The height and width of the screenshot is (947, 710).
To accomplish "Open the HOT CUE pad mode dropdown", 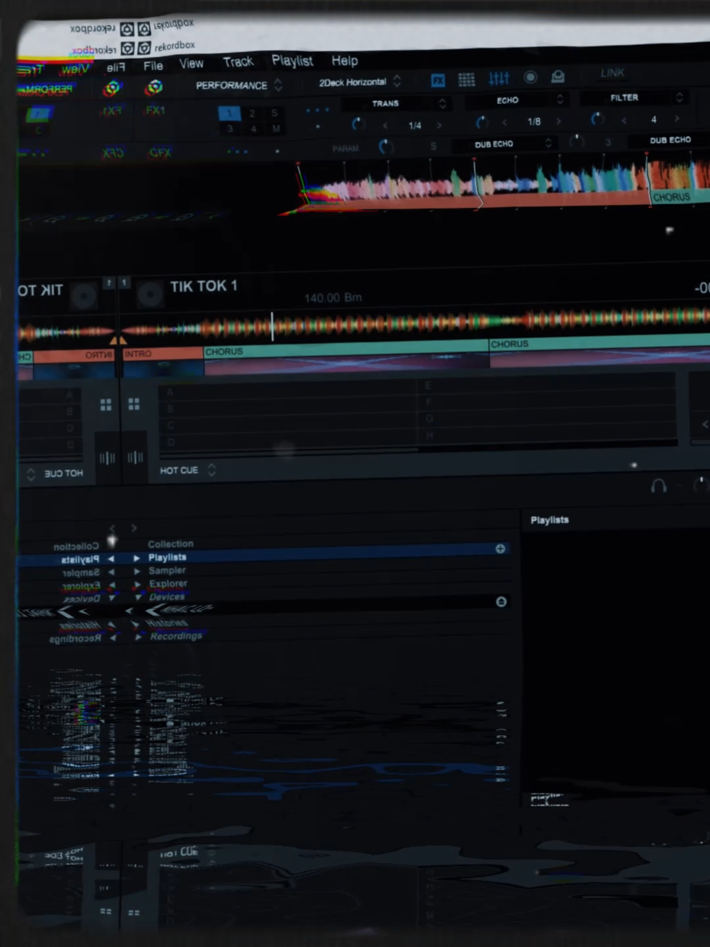I will [187, 470].
